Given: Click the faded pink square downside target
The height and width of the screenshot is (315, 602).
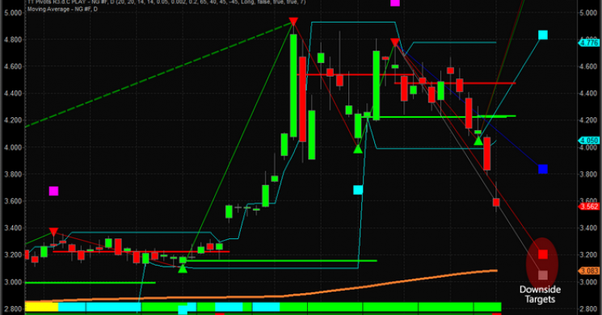Looking at the screenshot, I should (x=542, y=275).
